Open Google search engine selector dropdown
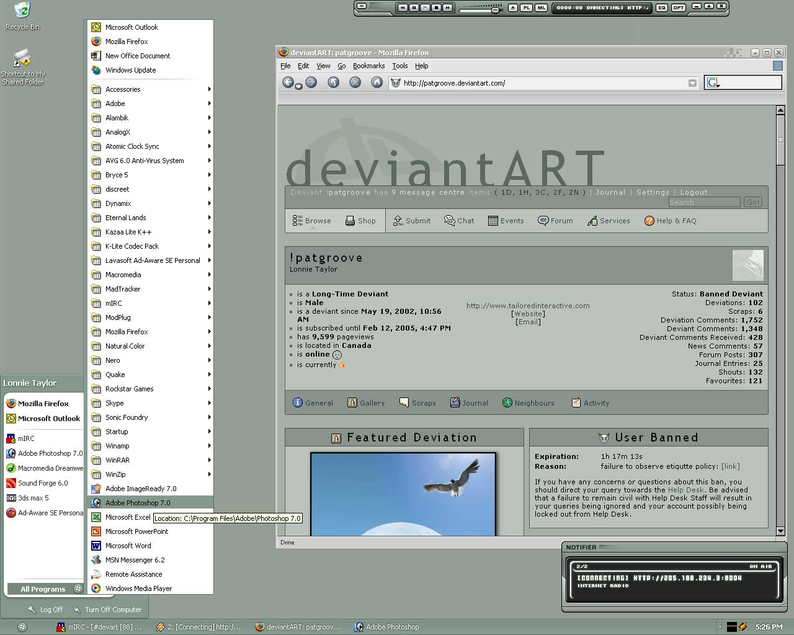Viewport: 794px width, 635px height. click(713, 82)
